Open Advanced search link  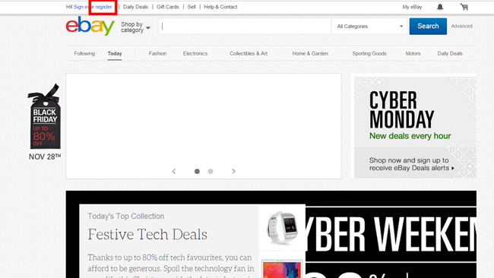pyautogui.click(x=461, y=26)
